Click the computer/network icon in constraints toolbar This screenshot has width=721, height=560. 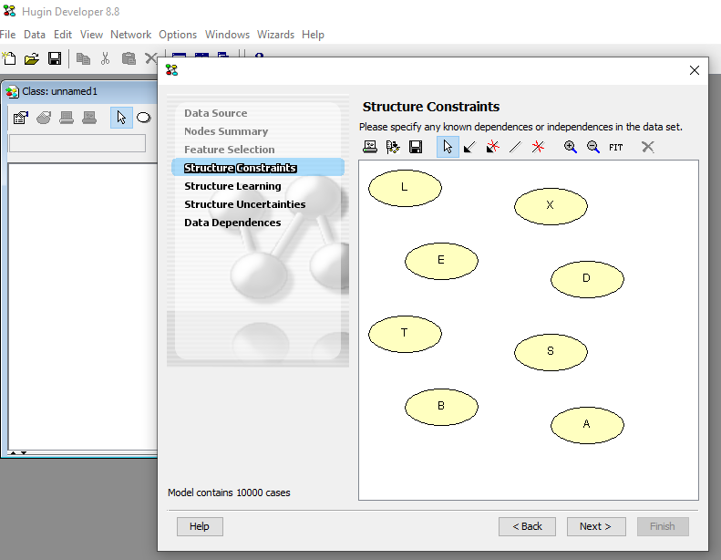[x=370, y=147]
